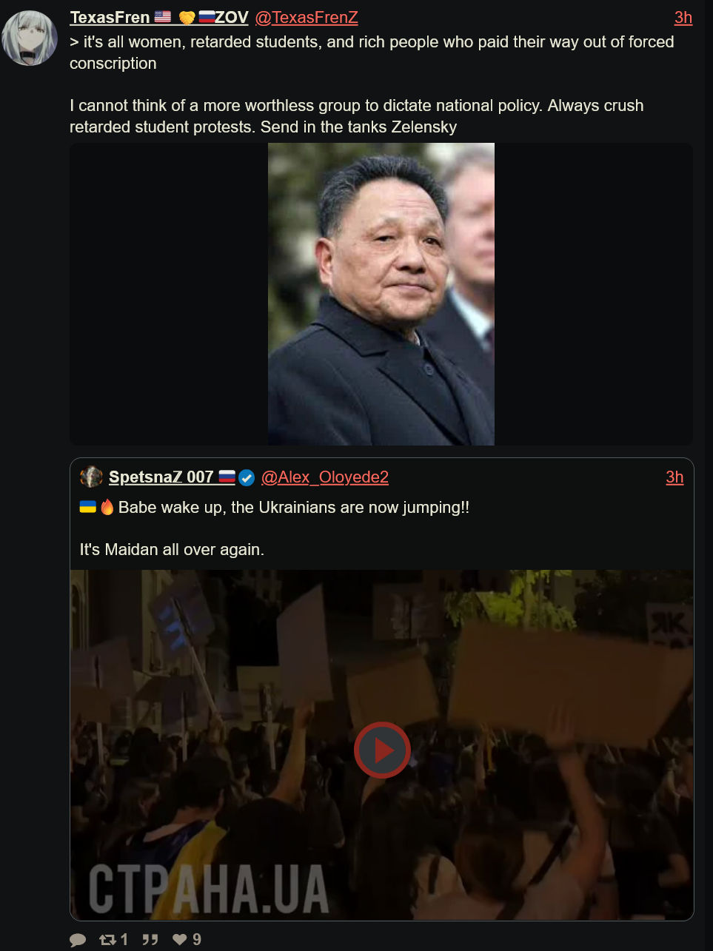Open the @TexasFrenZ handle link

point(307,17)
